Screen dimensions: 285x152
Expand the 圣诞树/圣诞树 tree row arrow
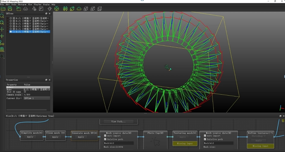coord(8,18)
